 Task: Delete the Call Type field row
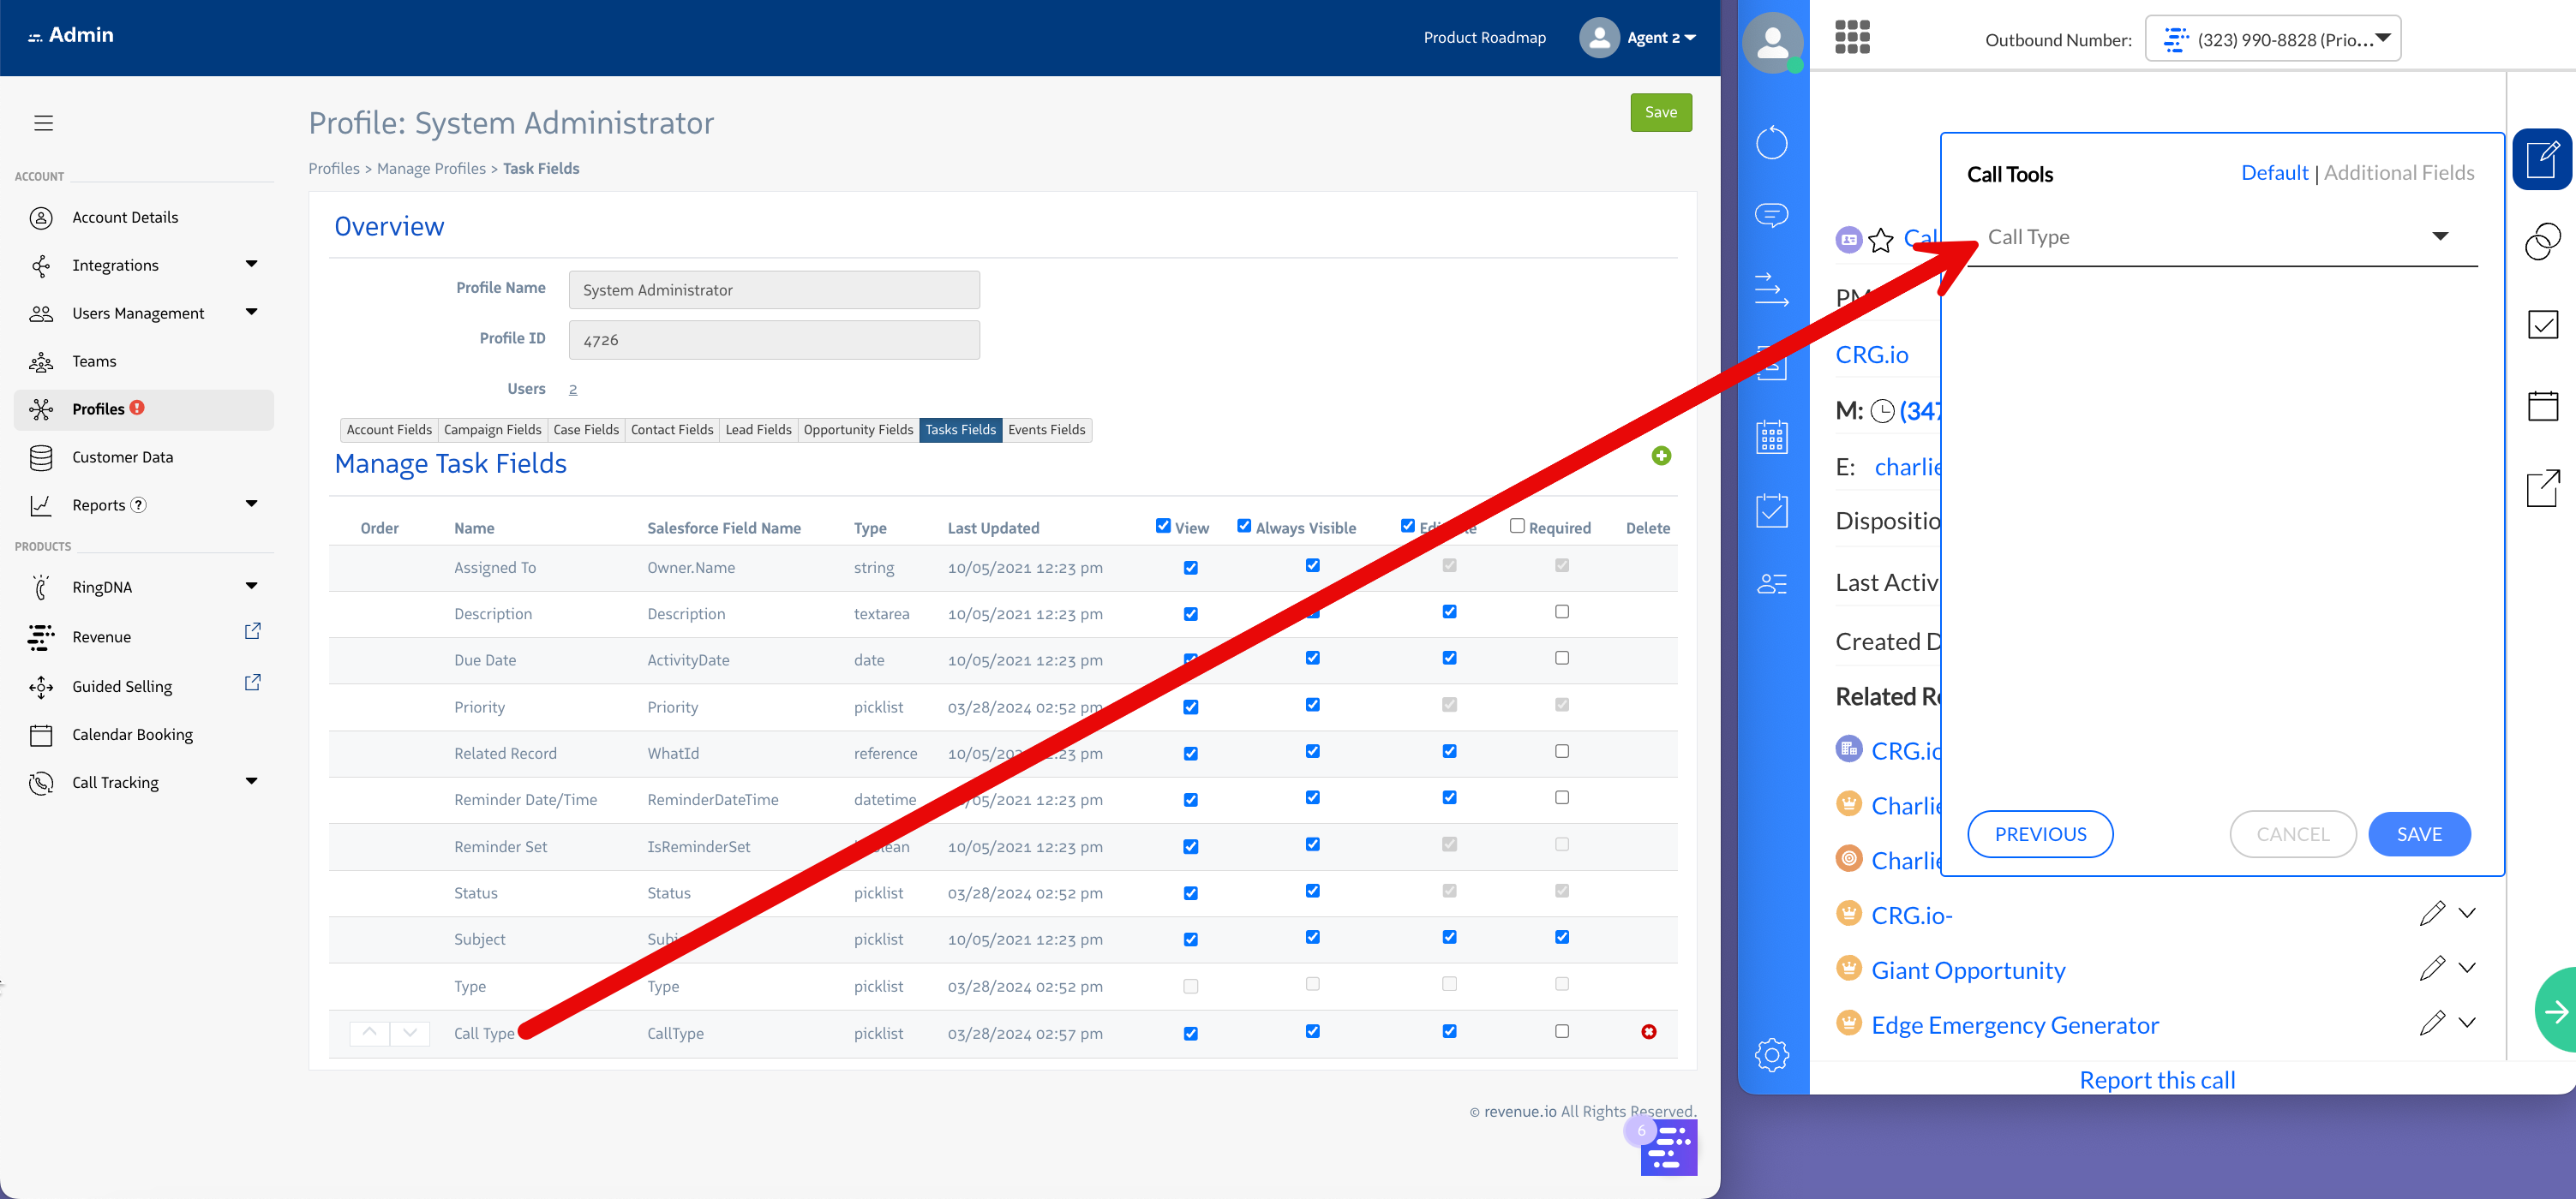click(1648, 1031)
